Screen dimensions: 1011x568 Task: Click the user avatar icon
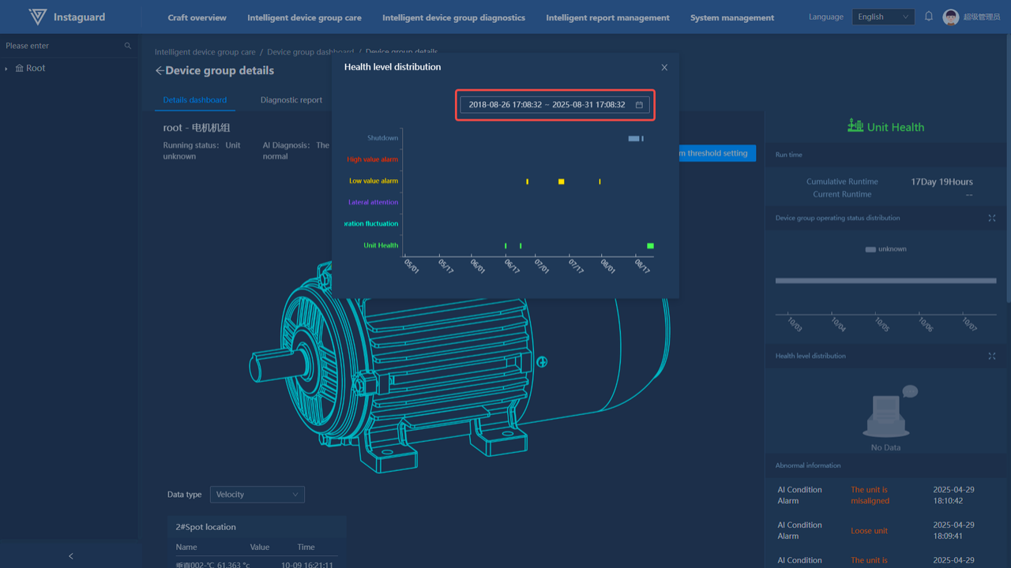(x=951, y=17)
